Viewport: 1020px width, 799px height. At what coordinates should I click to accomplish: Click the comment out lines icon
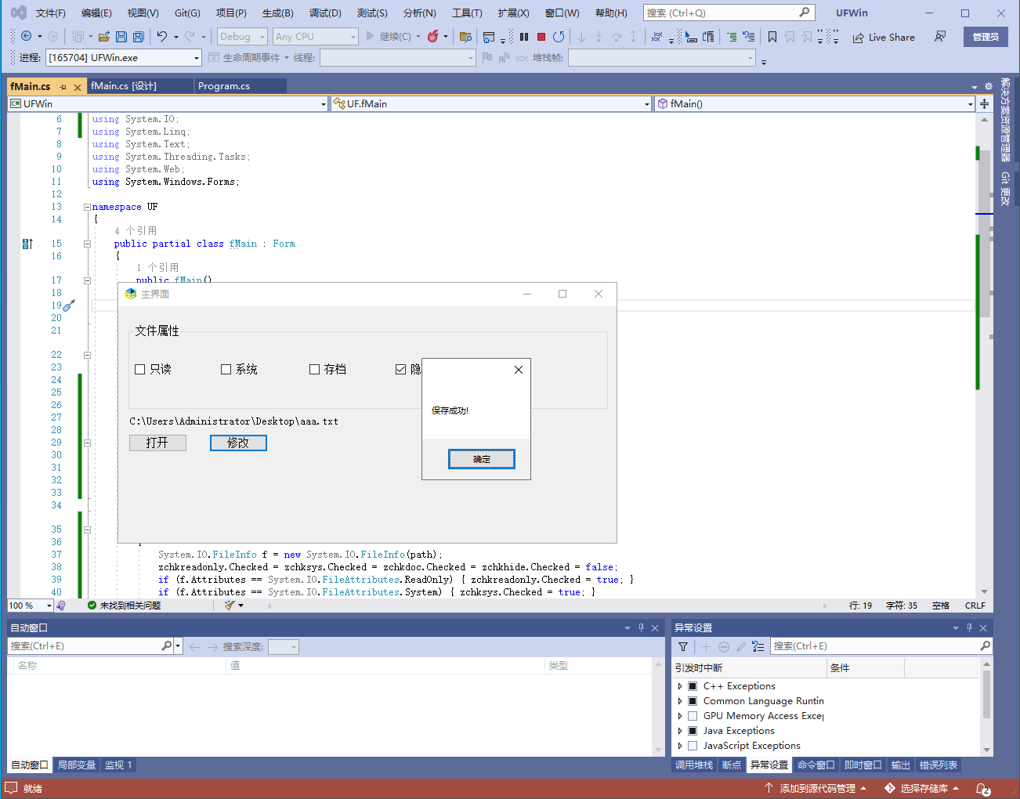pos(731,36)
